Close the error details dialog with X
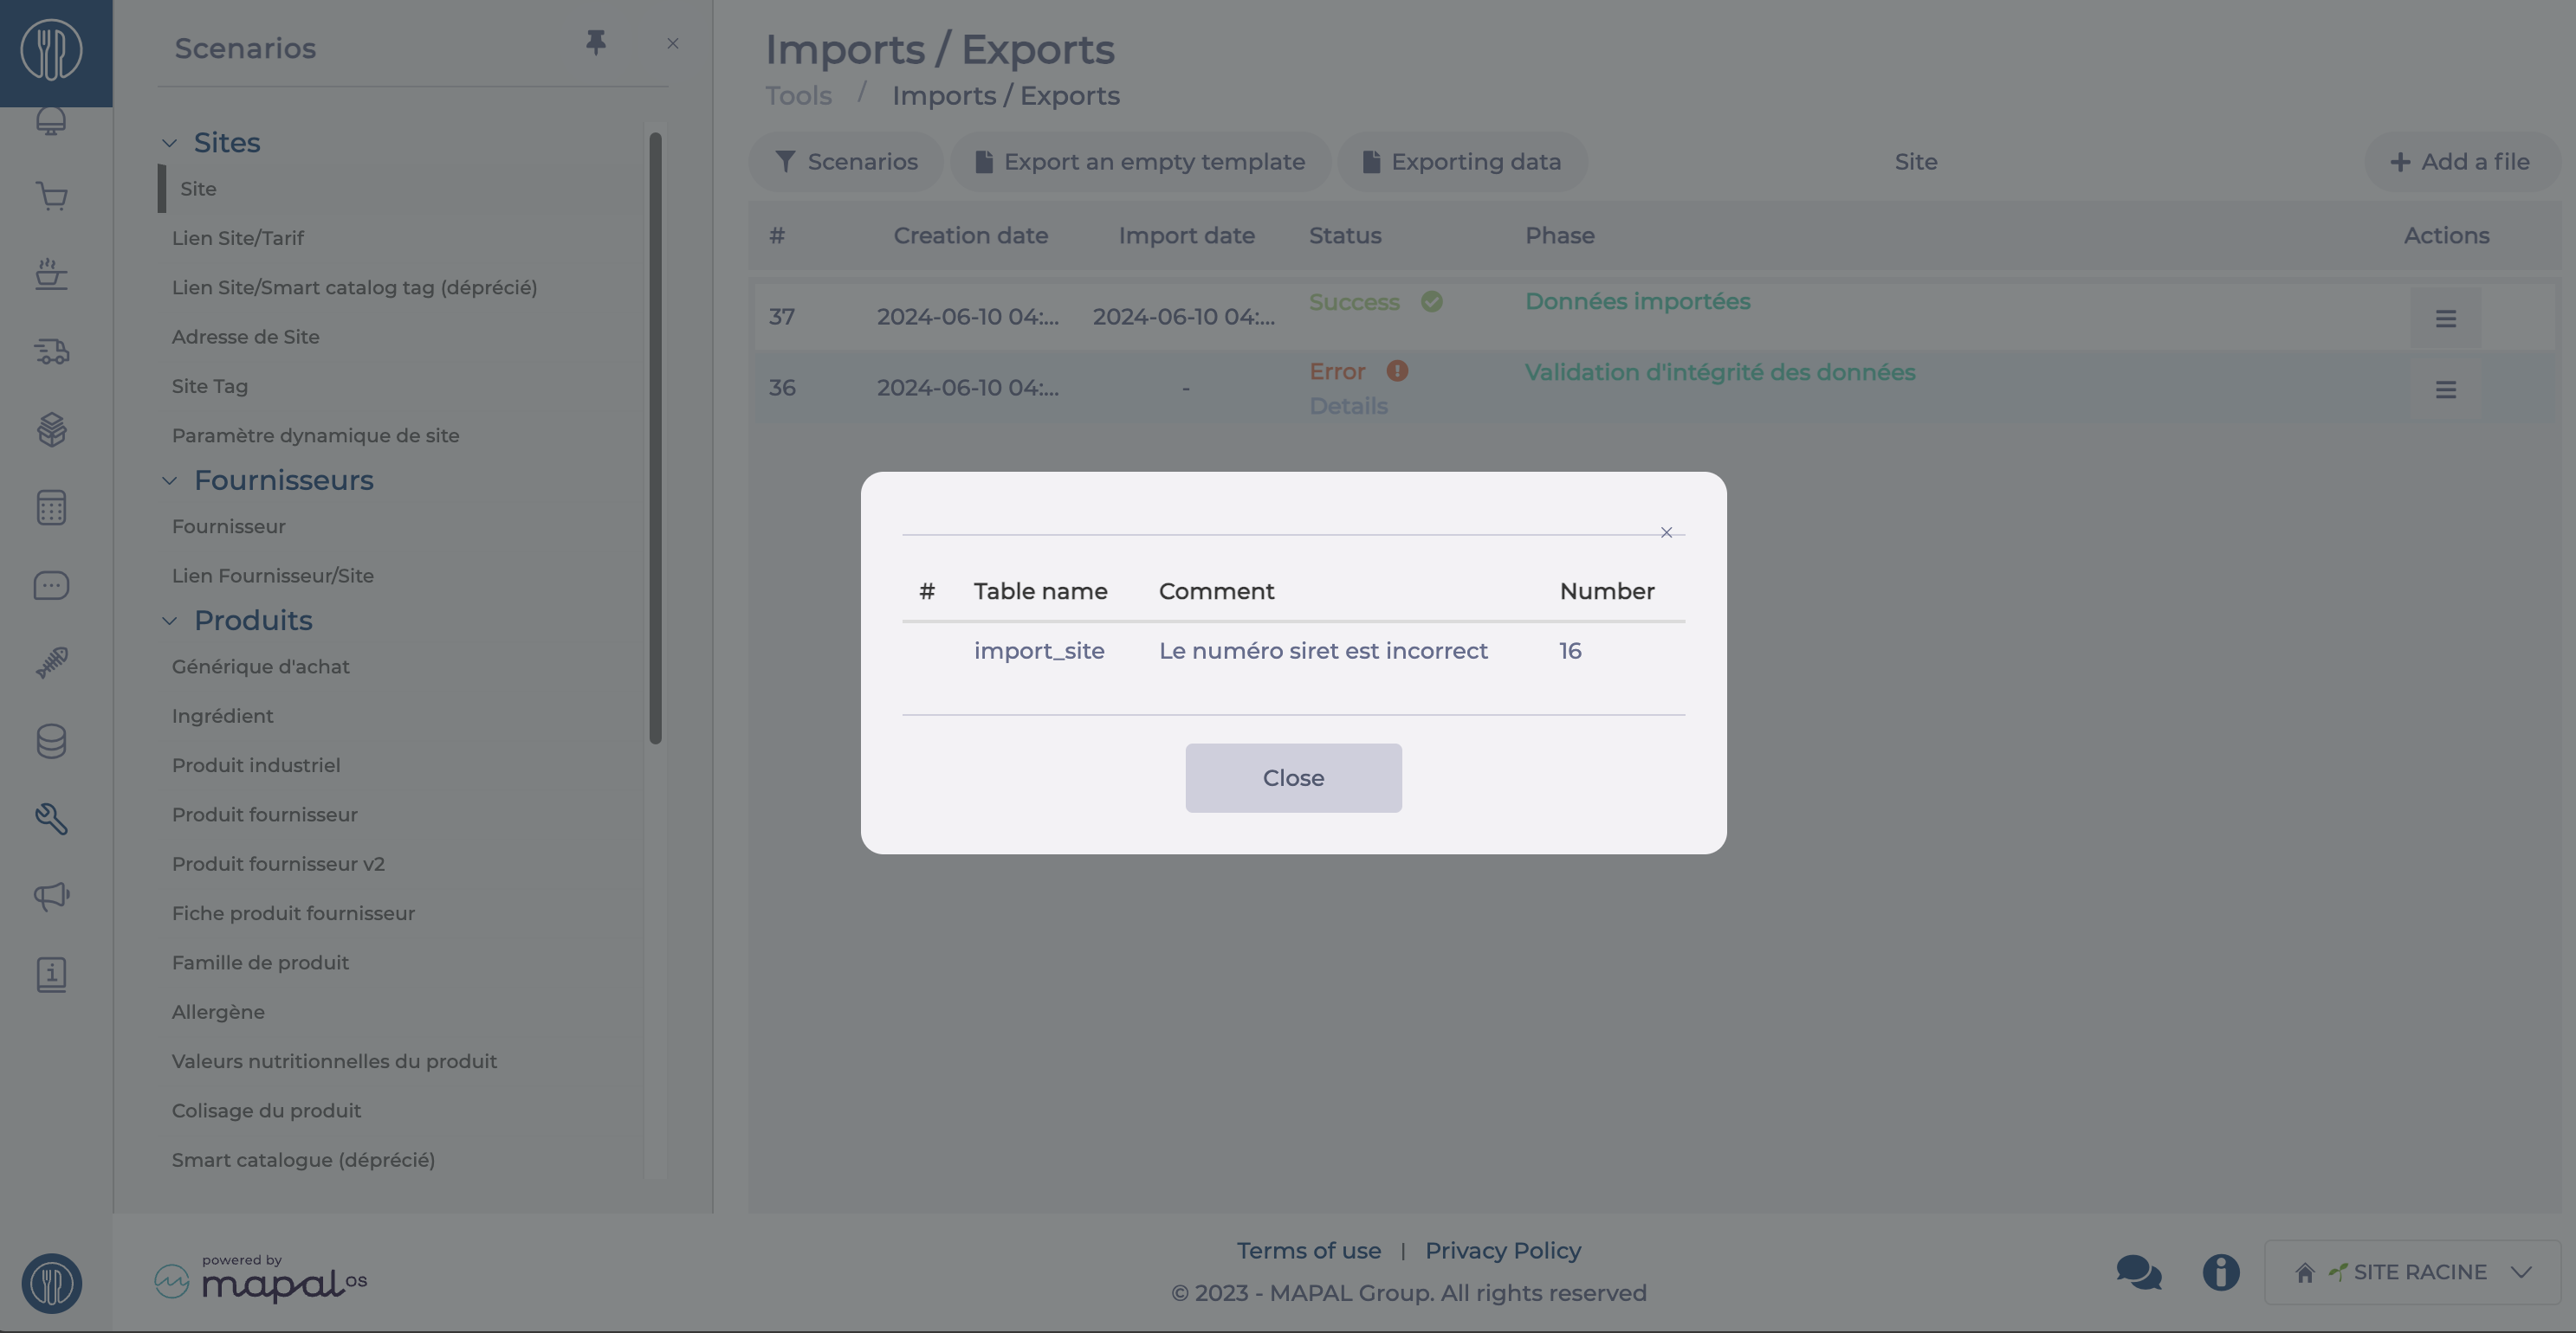Viewport: 2576px width, 1333px height. point(1666,532)
